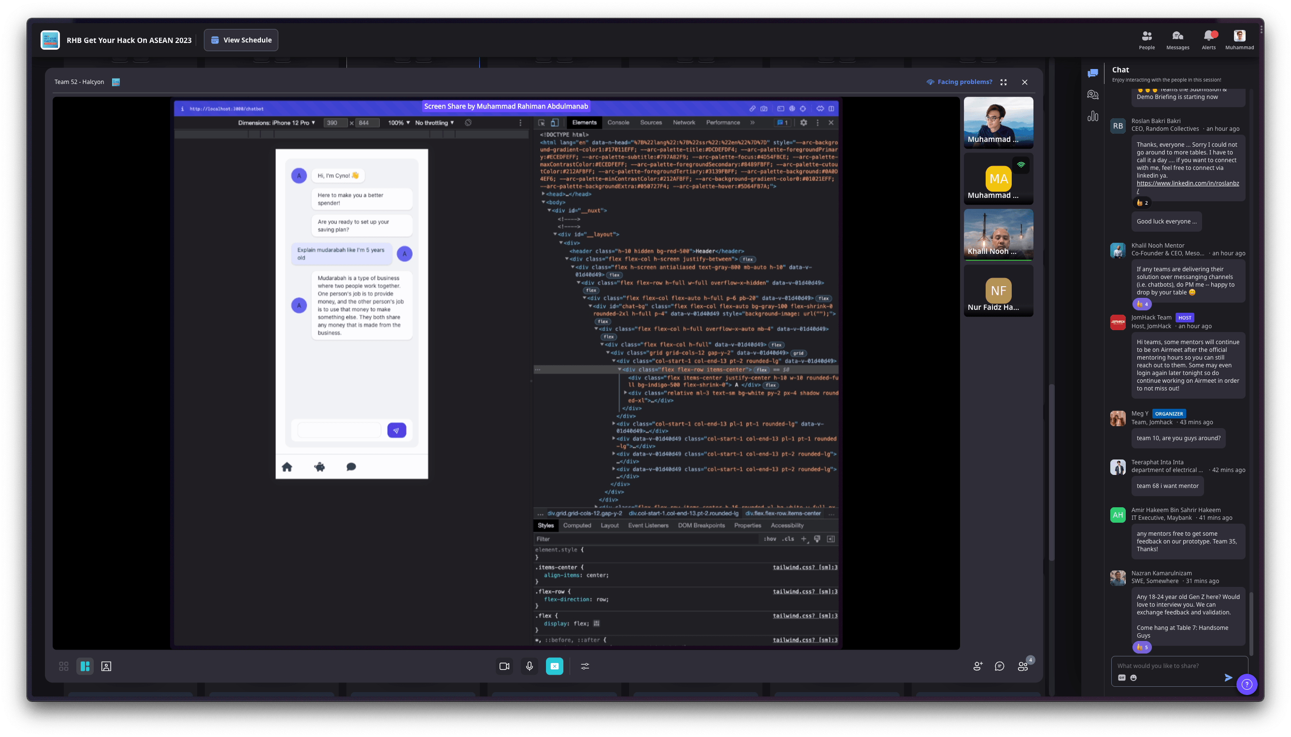Mute the microphone
This screenshot has width=1291, height=737.
point(530,666)
